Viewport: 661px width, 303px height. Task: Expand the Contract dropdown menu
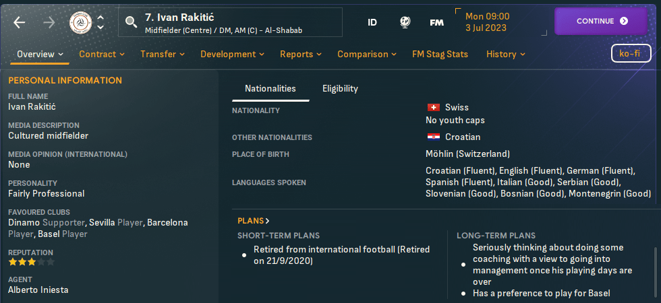coord(102,54)
